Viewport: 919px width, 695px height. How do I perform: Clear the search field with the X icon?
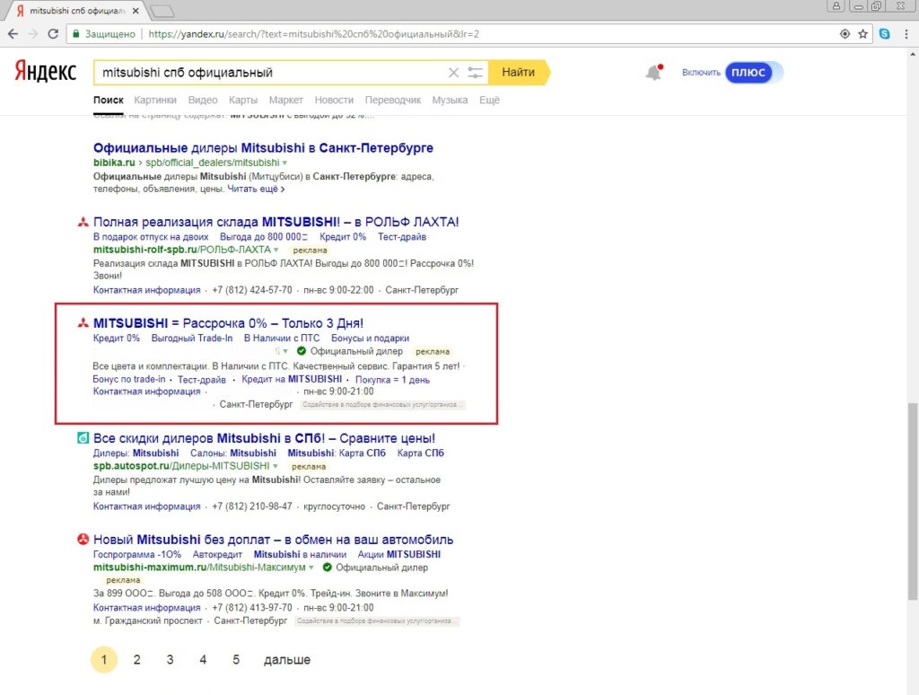pos(453,73)
